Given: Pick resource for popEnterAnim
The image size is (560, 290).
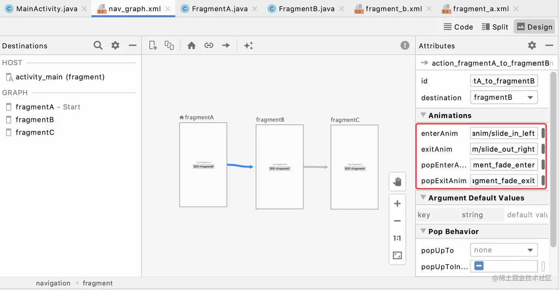Looking at the screenshot, I should [543, 165].
